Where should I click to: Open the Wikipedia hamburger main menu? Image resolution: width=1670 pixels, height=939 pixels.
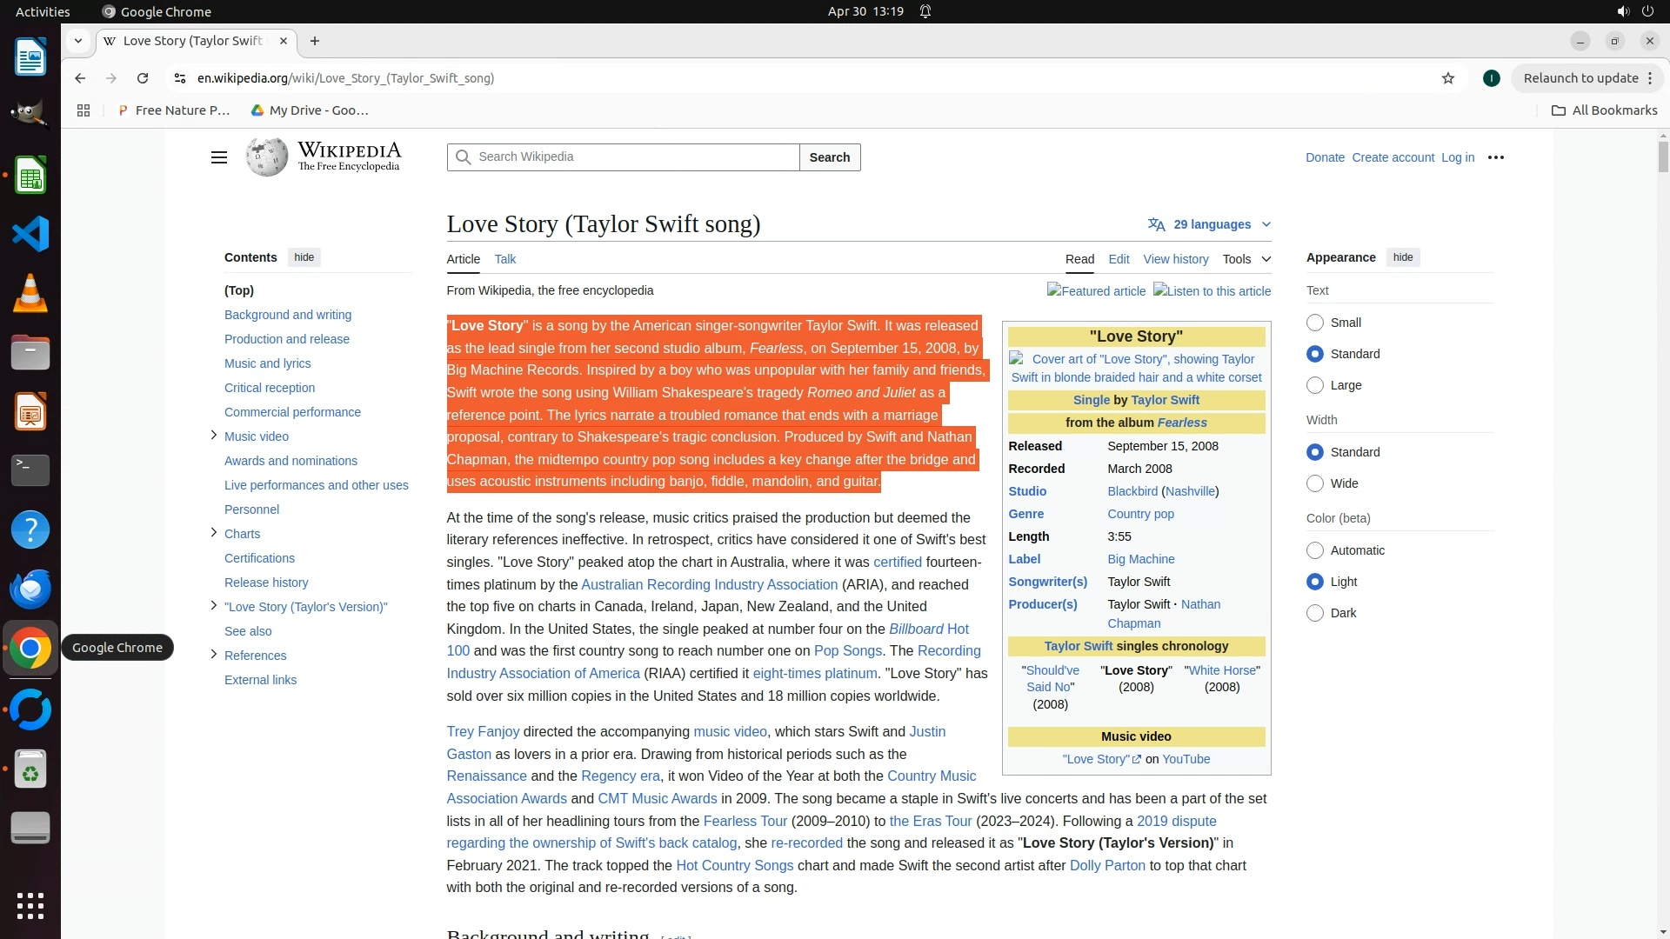click(x=219, y=157)
